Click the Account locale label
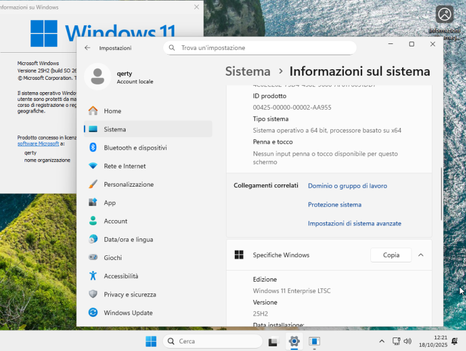This screenshot has width=466, height=351. click(x=135, y=82)
